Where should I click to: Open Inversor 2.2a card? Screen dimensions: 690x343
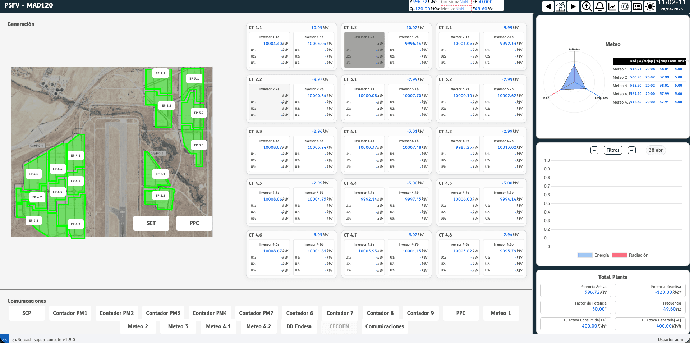point(270,102)
